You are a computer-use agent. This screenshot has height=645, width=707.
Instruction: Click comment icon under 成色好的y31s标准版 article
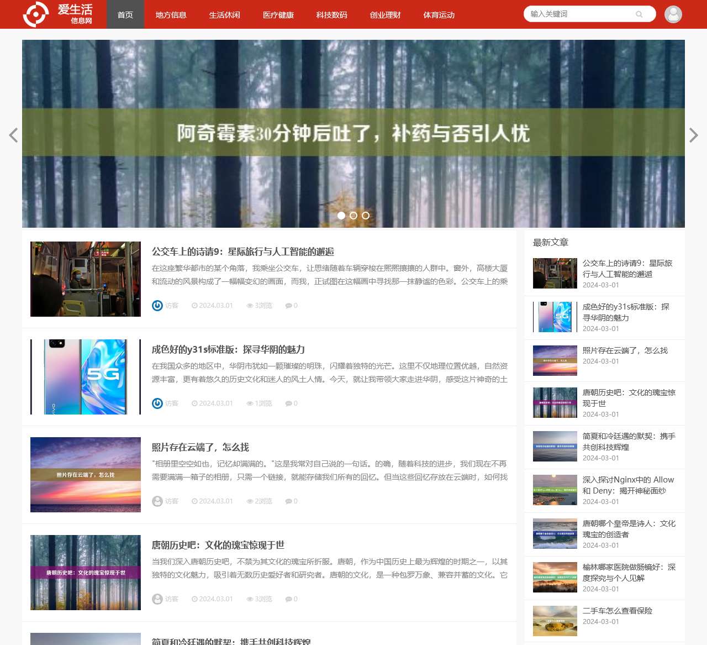pyautogui.click(x=288, y=403)
